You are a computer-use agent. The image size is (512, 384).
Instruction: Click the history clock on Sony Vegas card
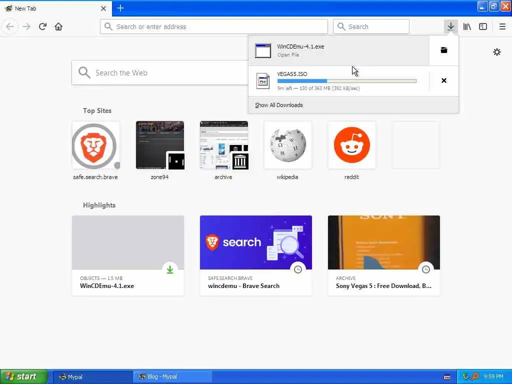(x=426, y=269)
